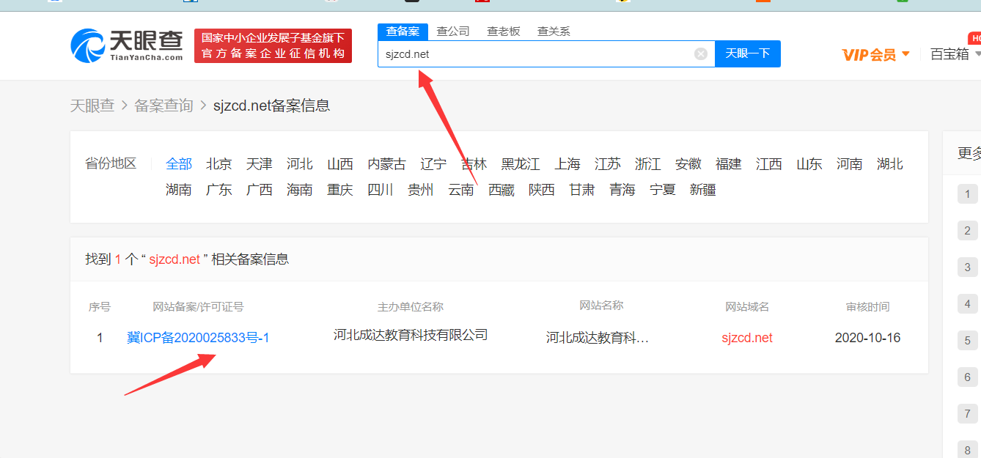
Task: Switch to the 查老板 tab
Action: (x=503, y=32)
